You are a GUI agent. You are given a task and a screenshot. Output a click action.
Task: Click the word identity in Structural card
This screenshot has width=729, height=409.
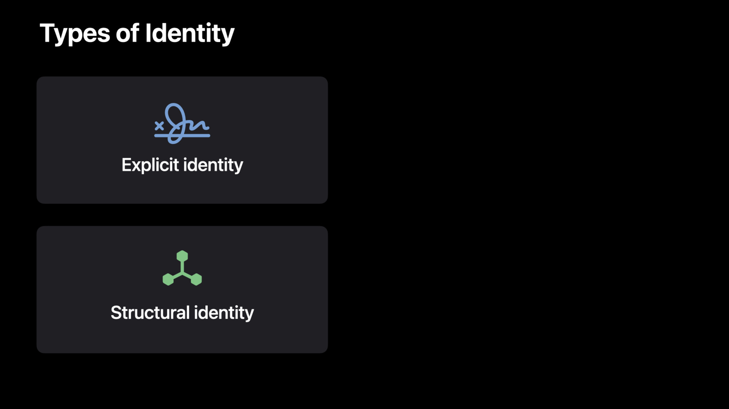[224, 313]
